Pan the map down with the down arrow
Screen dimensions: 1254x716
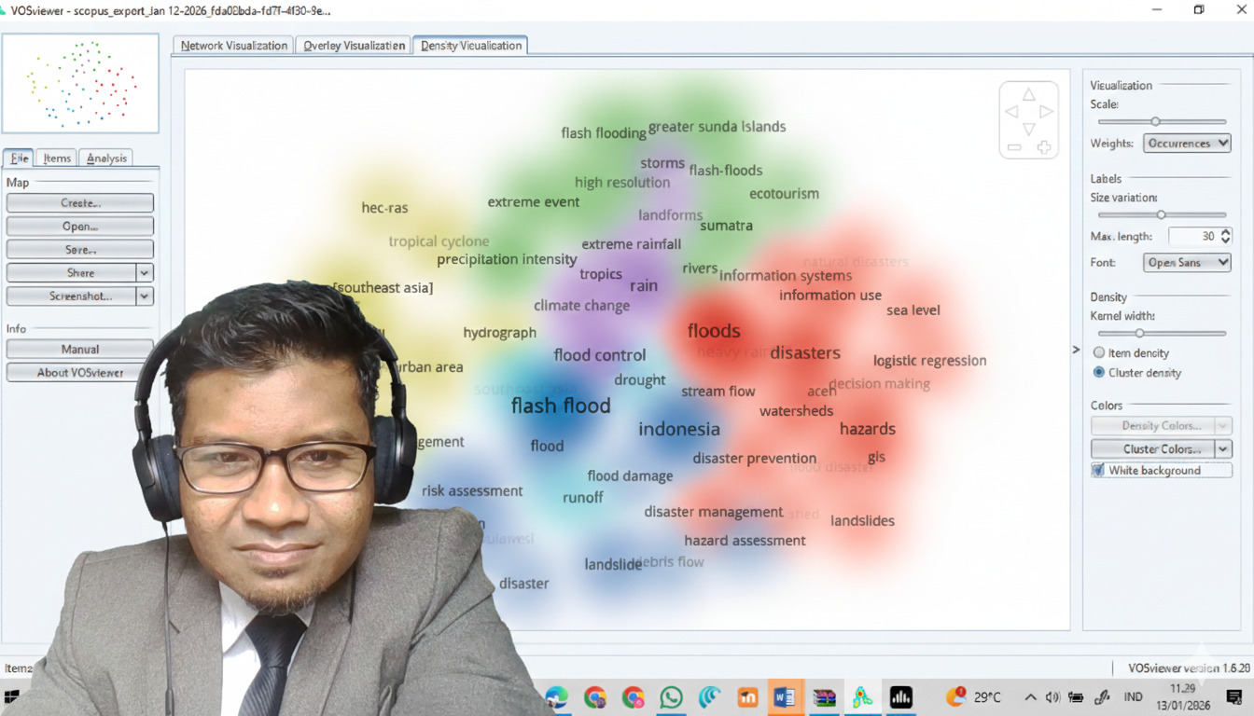click(x=1028, y=130)
